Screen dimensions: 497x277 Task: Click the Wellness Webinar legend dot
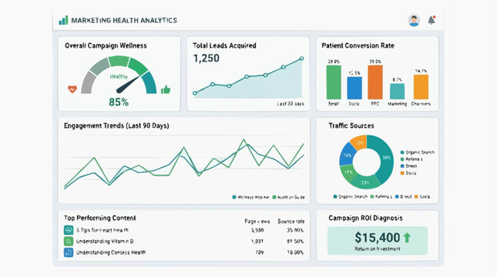(234, 197)
